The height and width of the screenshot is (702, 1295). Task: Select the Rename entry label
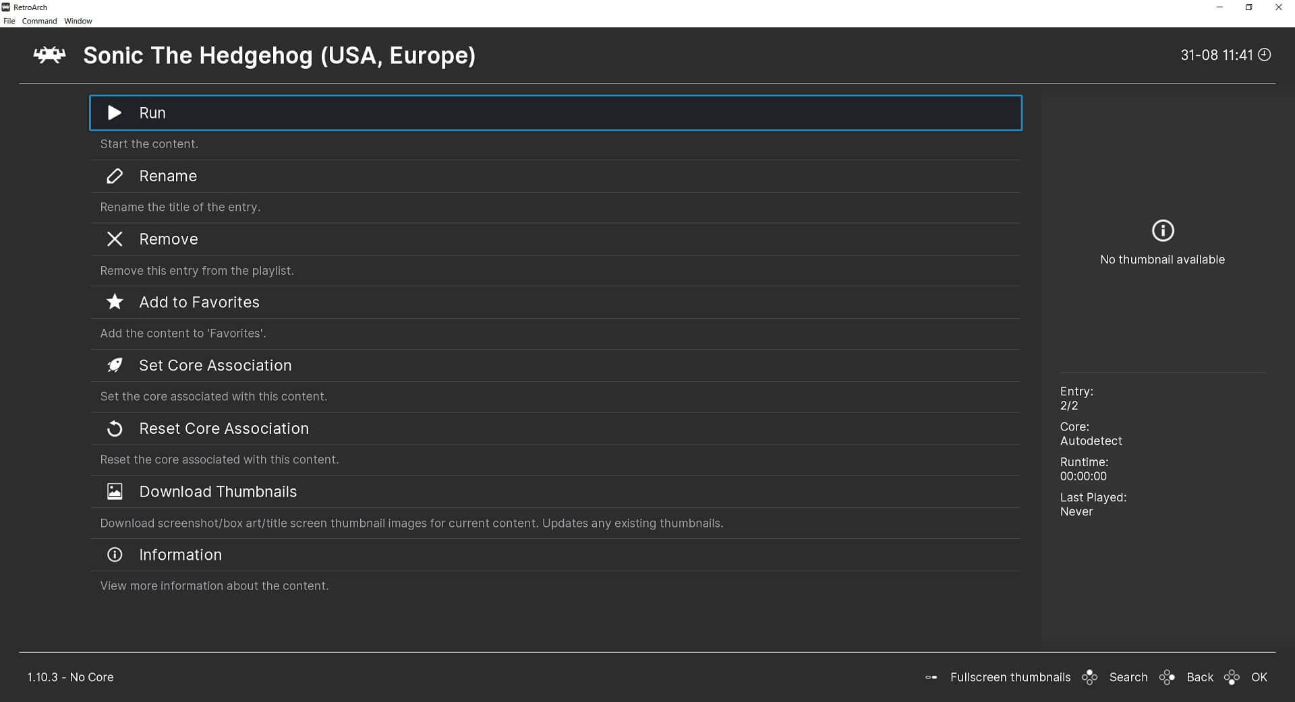(168, 176)
